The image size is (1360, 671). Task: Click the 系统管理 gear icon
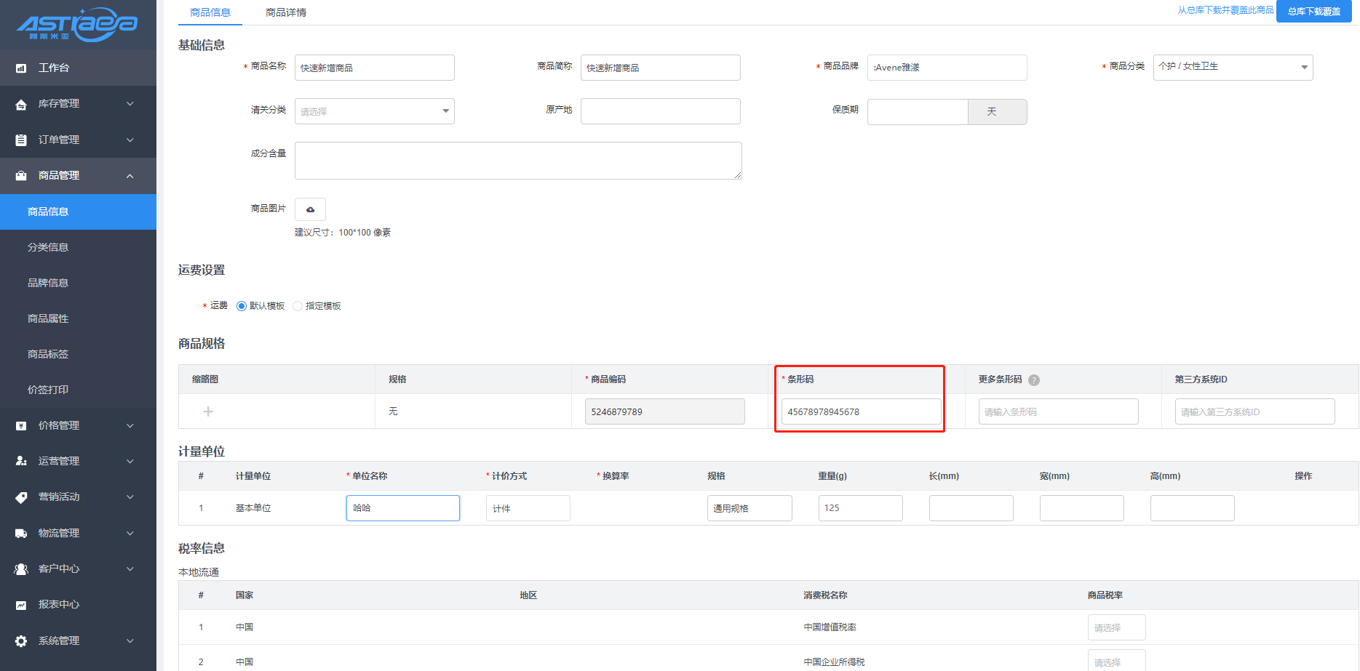[21, 640]
